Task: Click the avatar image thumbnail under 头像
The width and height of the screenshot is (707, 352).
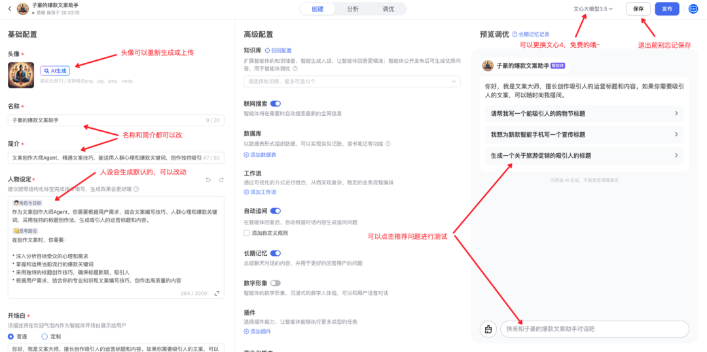Action: click(21, 75)
